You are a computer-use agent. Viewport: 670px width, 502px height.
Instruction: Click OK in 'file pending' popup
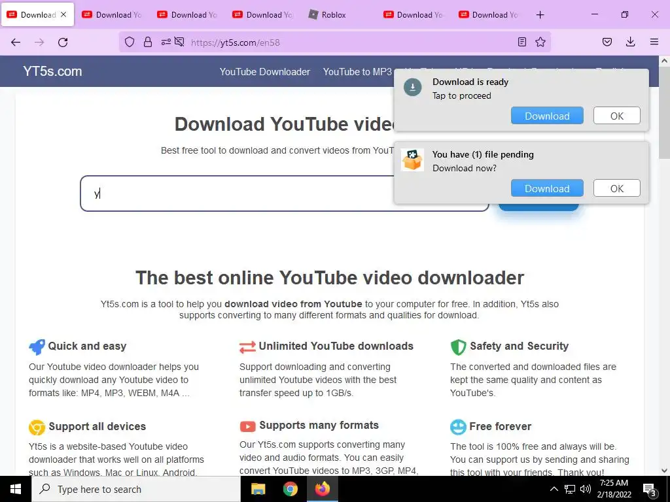(616, 188)
